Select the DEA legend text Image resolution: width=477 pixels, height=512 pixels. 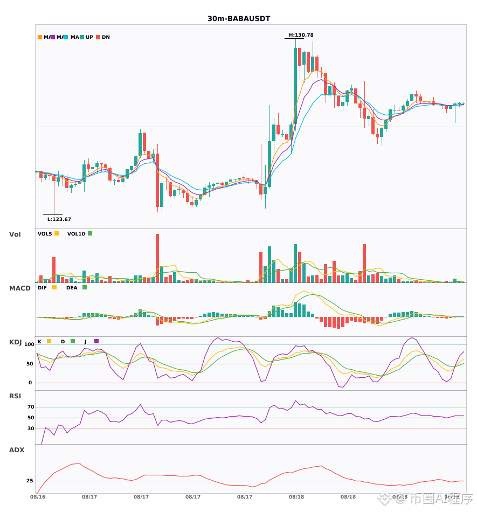(x=72, y=288)
